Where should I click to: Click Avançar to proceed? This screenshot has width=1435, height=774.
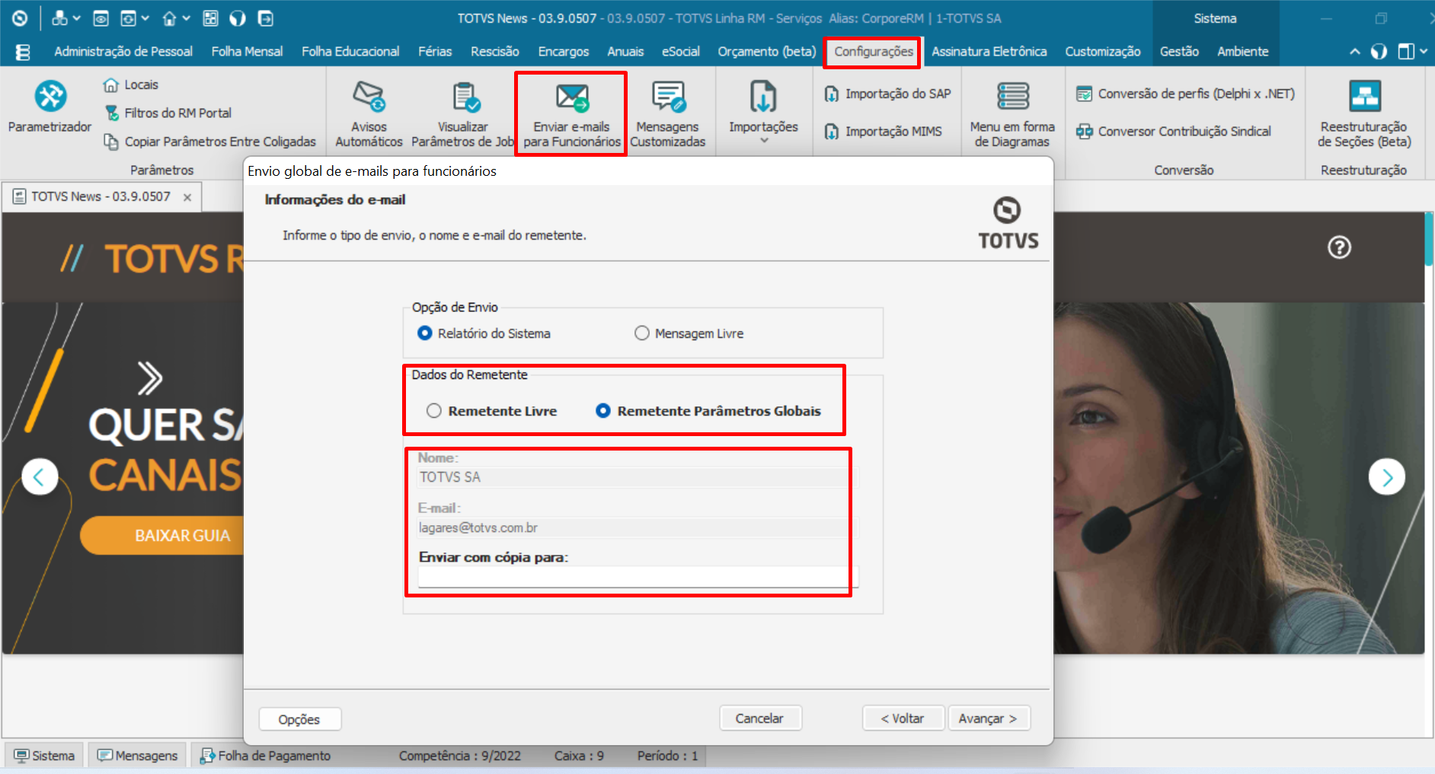pos(989,718)
